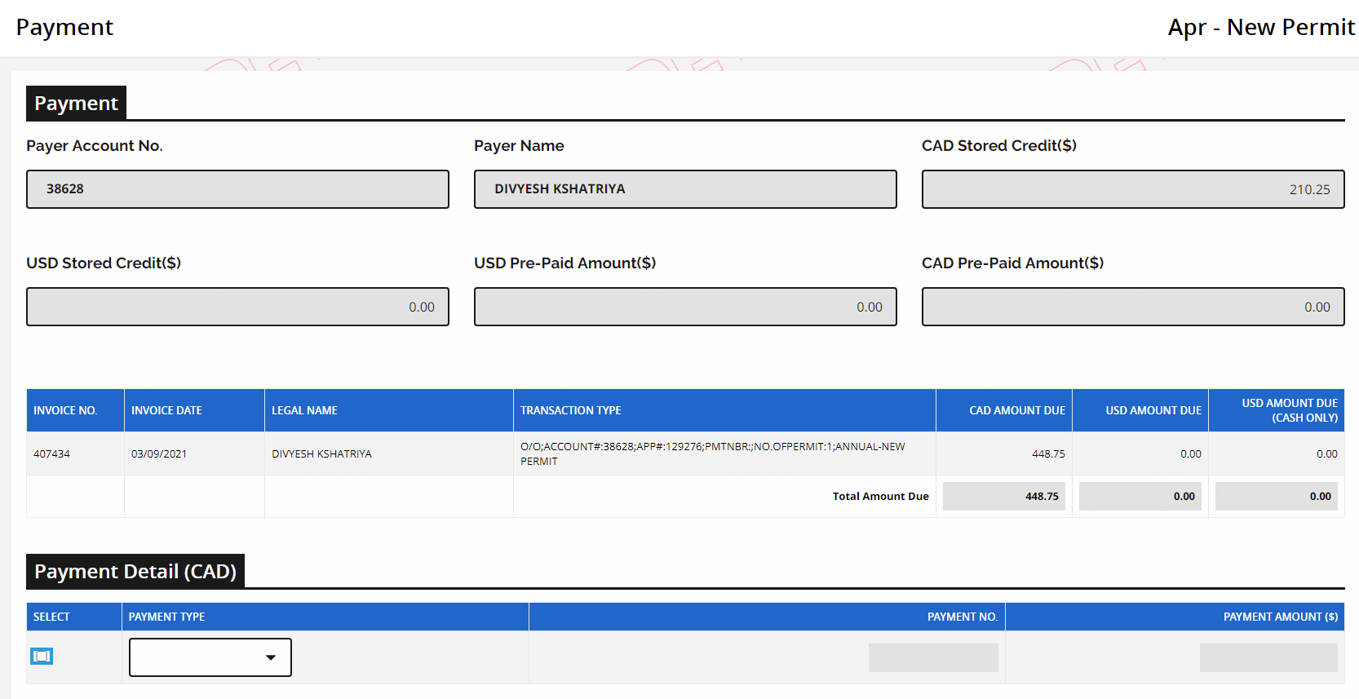Viewport: 1359px width, 699px height.
Task: Tick the payment row select checkbox
Action: tap(42, 657)
